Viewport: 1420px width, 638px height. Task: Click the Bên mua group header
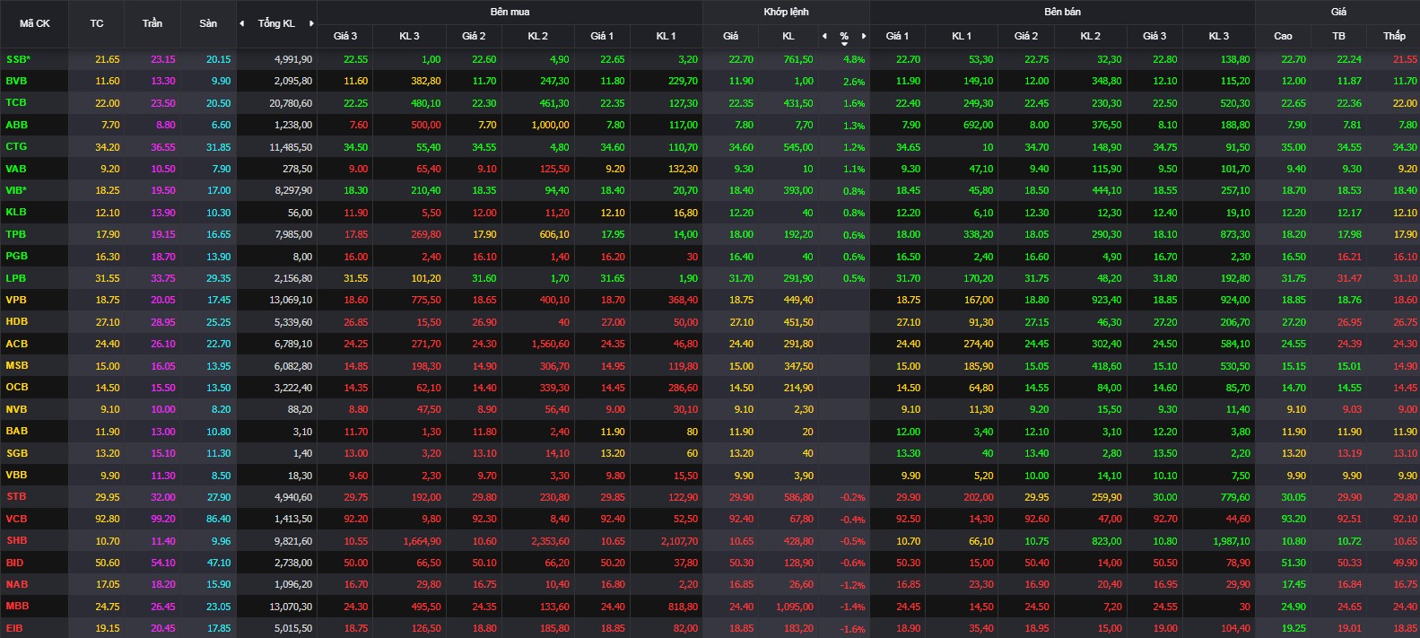510,12
